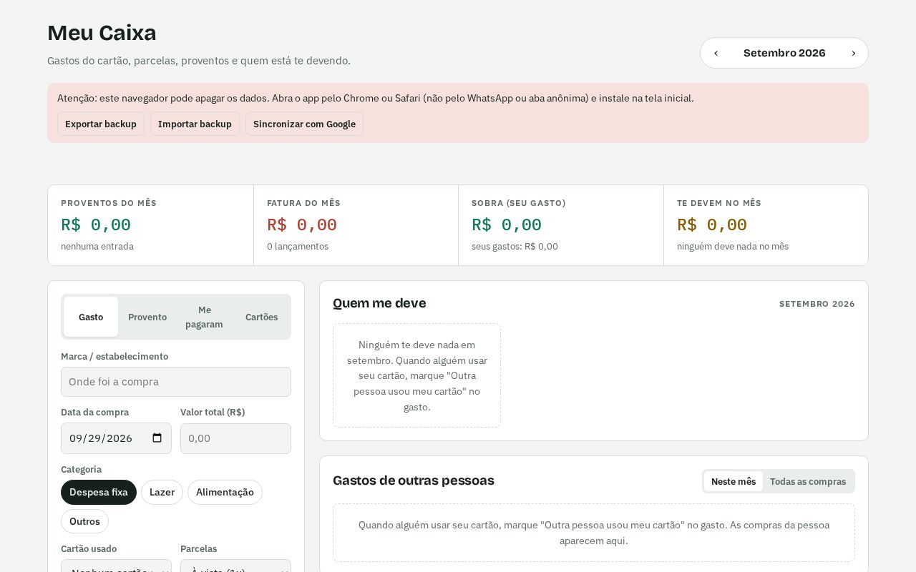
Task: Select Alimentação category chip
Action: [x=225, y=492]
